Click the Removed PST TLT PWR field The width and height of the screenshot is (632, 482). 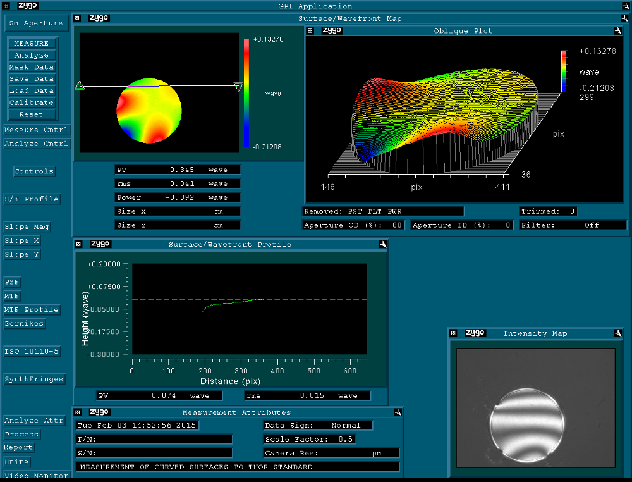pyautogui.click(x=383, y=211)
